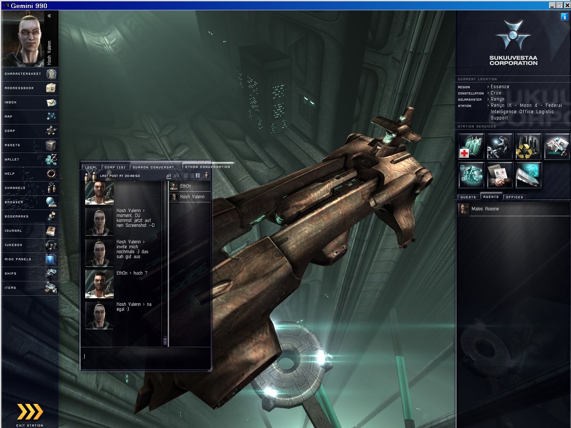571x428 pixels.
Task: Open the Character Sheet panel
Action: tap(29, 74)
